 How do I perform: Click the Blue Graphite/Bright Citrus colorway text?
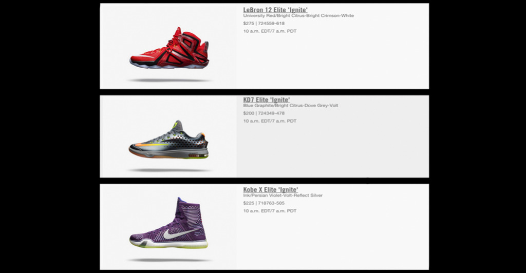pyautogui.click(x=291, y=106)
